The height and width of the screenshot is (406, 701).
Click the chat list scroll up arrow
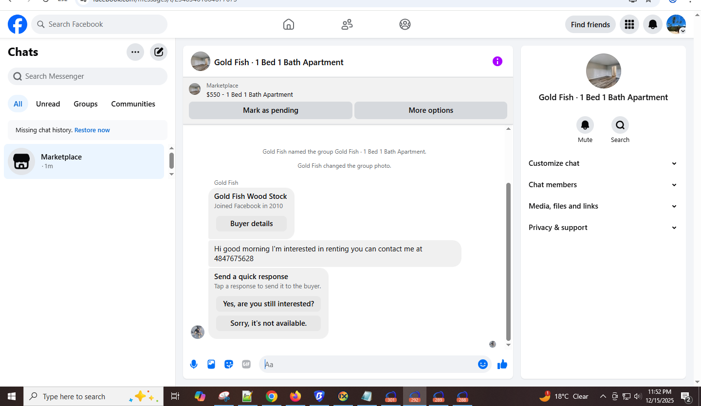(171, 148)
